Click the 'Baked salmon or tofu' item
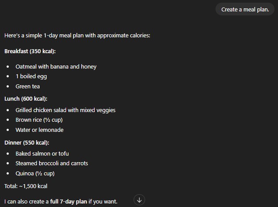Image resolution: width=278 pixels, height=207 pixels. [42, 154]
